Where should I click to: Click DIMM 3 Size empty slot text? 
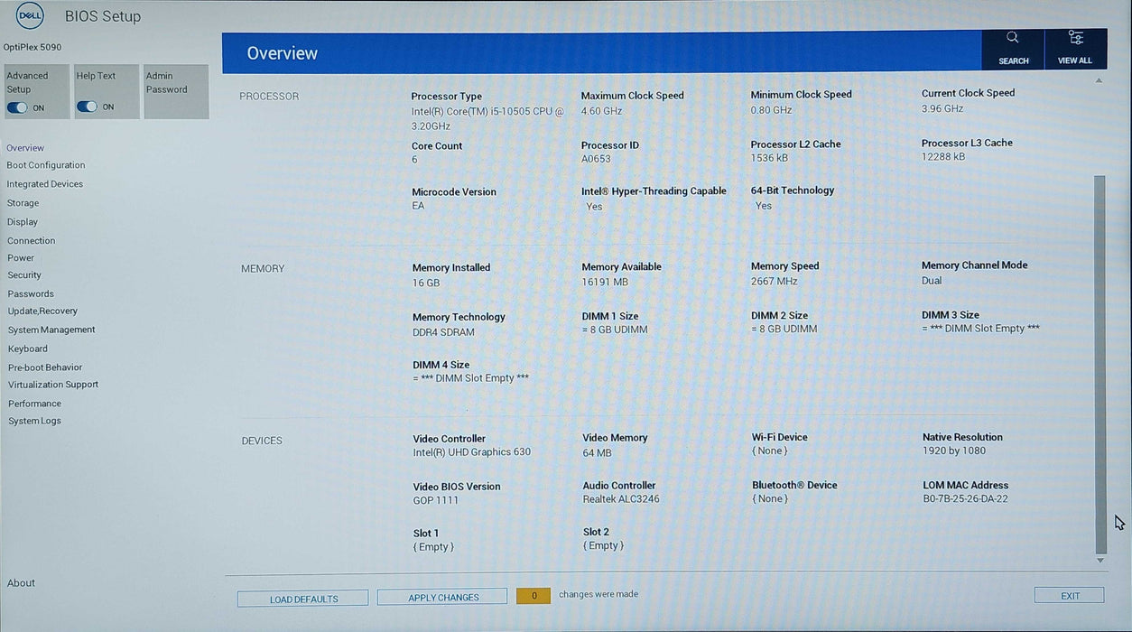pyautogui.click(x=980, y=329)
